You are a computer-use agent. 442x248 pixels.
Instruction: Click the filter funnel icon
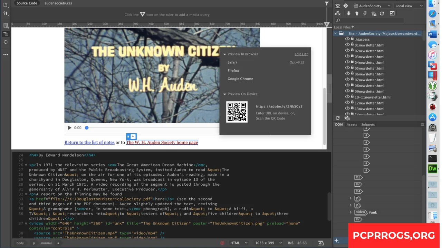[x=327, y=3]
